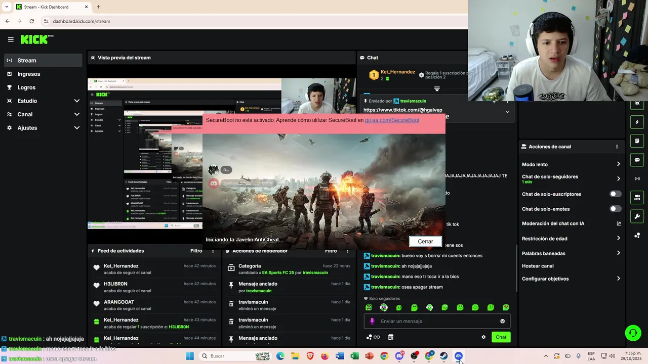Click the Enviar un mensaje input field

pos(437,321)
